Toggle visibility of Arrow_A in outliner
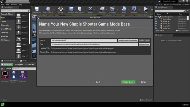 (156, 21)
